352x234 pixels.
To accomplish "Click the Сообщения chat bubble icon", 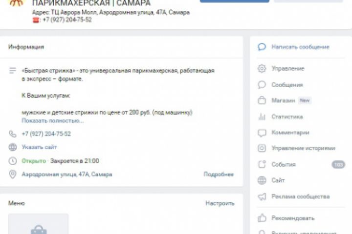I will [x=262, y=85].
